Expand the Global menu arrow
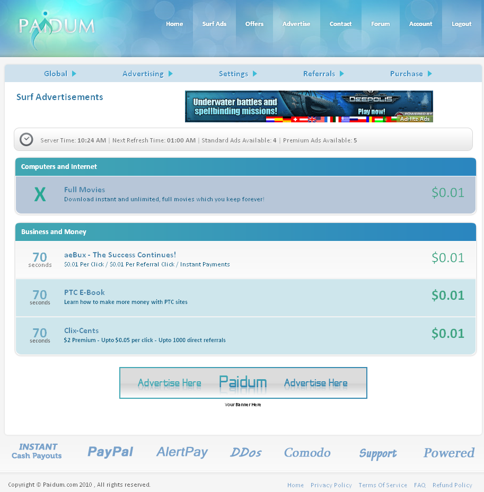This screenshot has width=484, height=492. click(74, 74)
